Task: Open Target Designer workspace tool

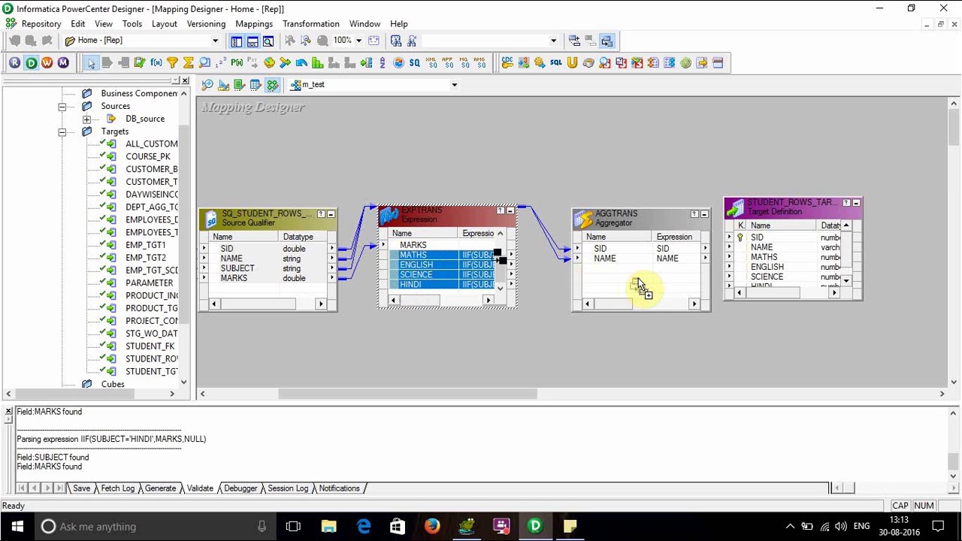Action: pos(223,85)
